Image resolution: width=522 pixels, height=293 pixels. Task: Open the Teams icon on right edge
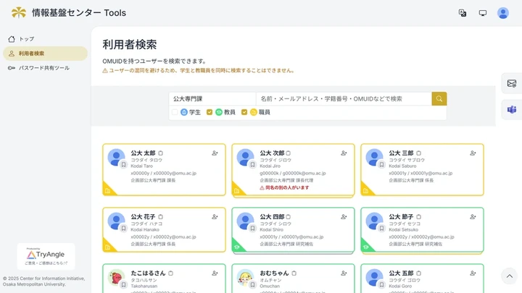(512, 109)
